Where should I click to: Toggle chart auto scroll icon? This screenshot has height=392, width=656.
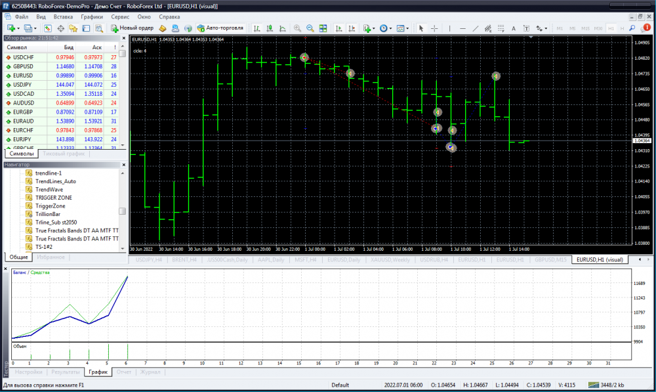[x=339, y=28]
